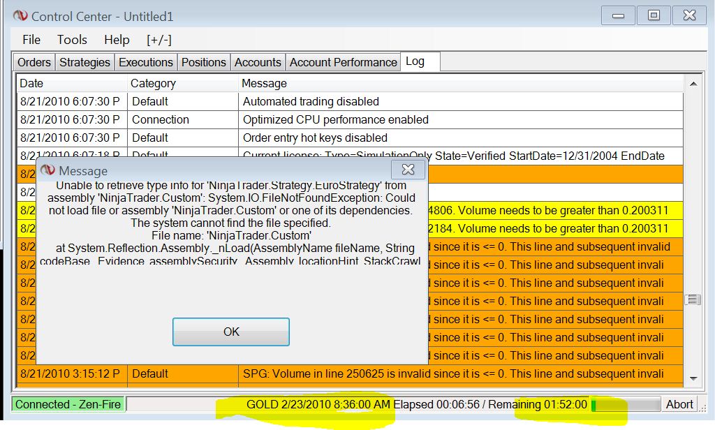The width and height of the screenshot is (715, 430).
Task: Select 'Optimized CPU performance enabled' log row
Action: click(x=351, y=119)
